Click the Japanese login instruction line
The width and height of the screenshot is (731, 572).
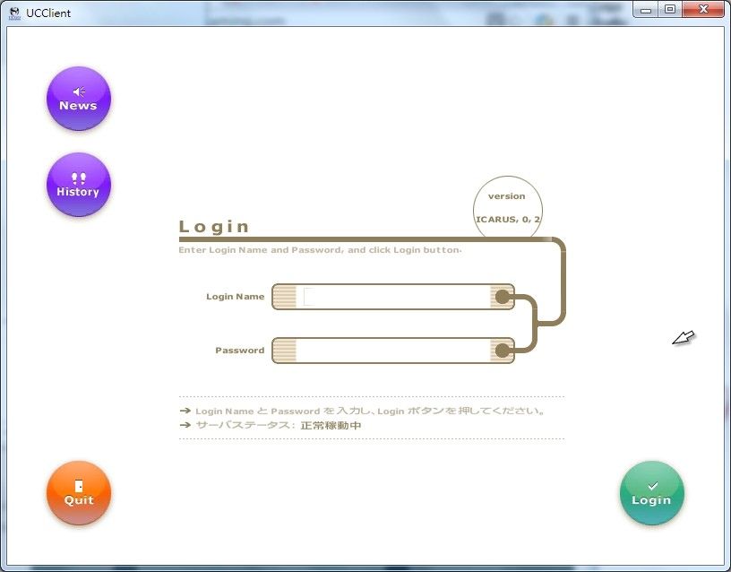pos(370,411)
